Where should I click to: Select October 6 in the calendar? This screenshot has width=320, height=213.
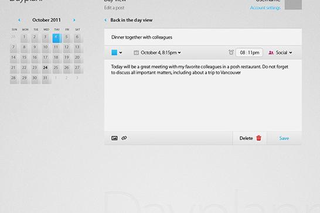pyautogui.click(x=78, y=38)
